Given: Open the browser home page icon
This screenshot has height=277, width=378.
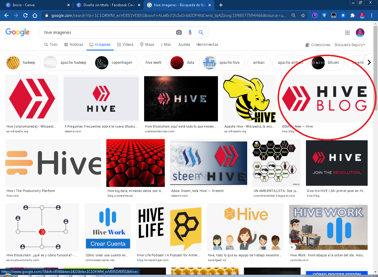Looking at the screenshot, I should (x=35, y=15).
